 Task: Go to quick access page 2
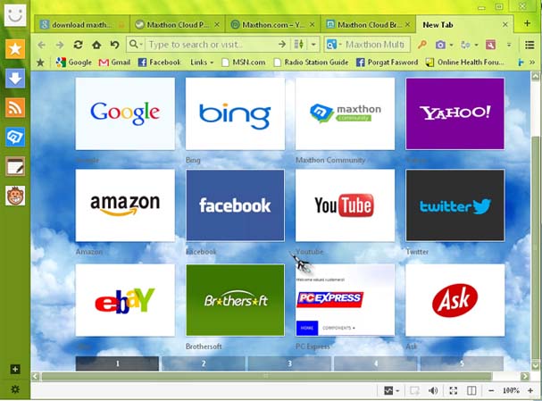pyautogui.click(x=204, y=363)
